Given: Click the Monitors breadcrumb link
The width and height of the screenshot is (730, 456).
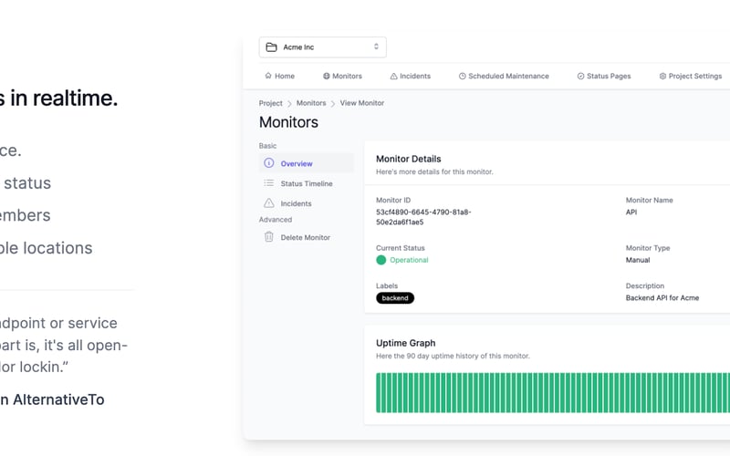Looking at the screenshot, I should (x=311, y=103).
